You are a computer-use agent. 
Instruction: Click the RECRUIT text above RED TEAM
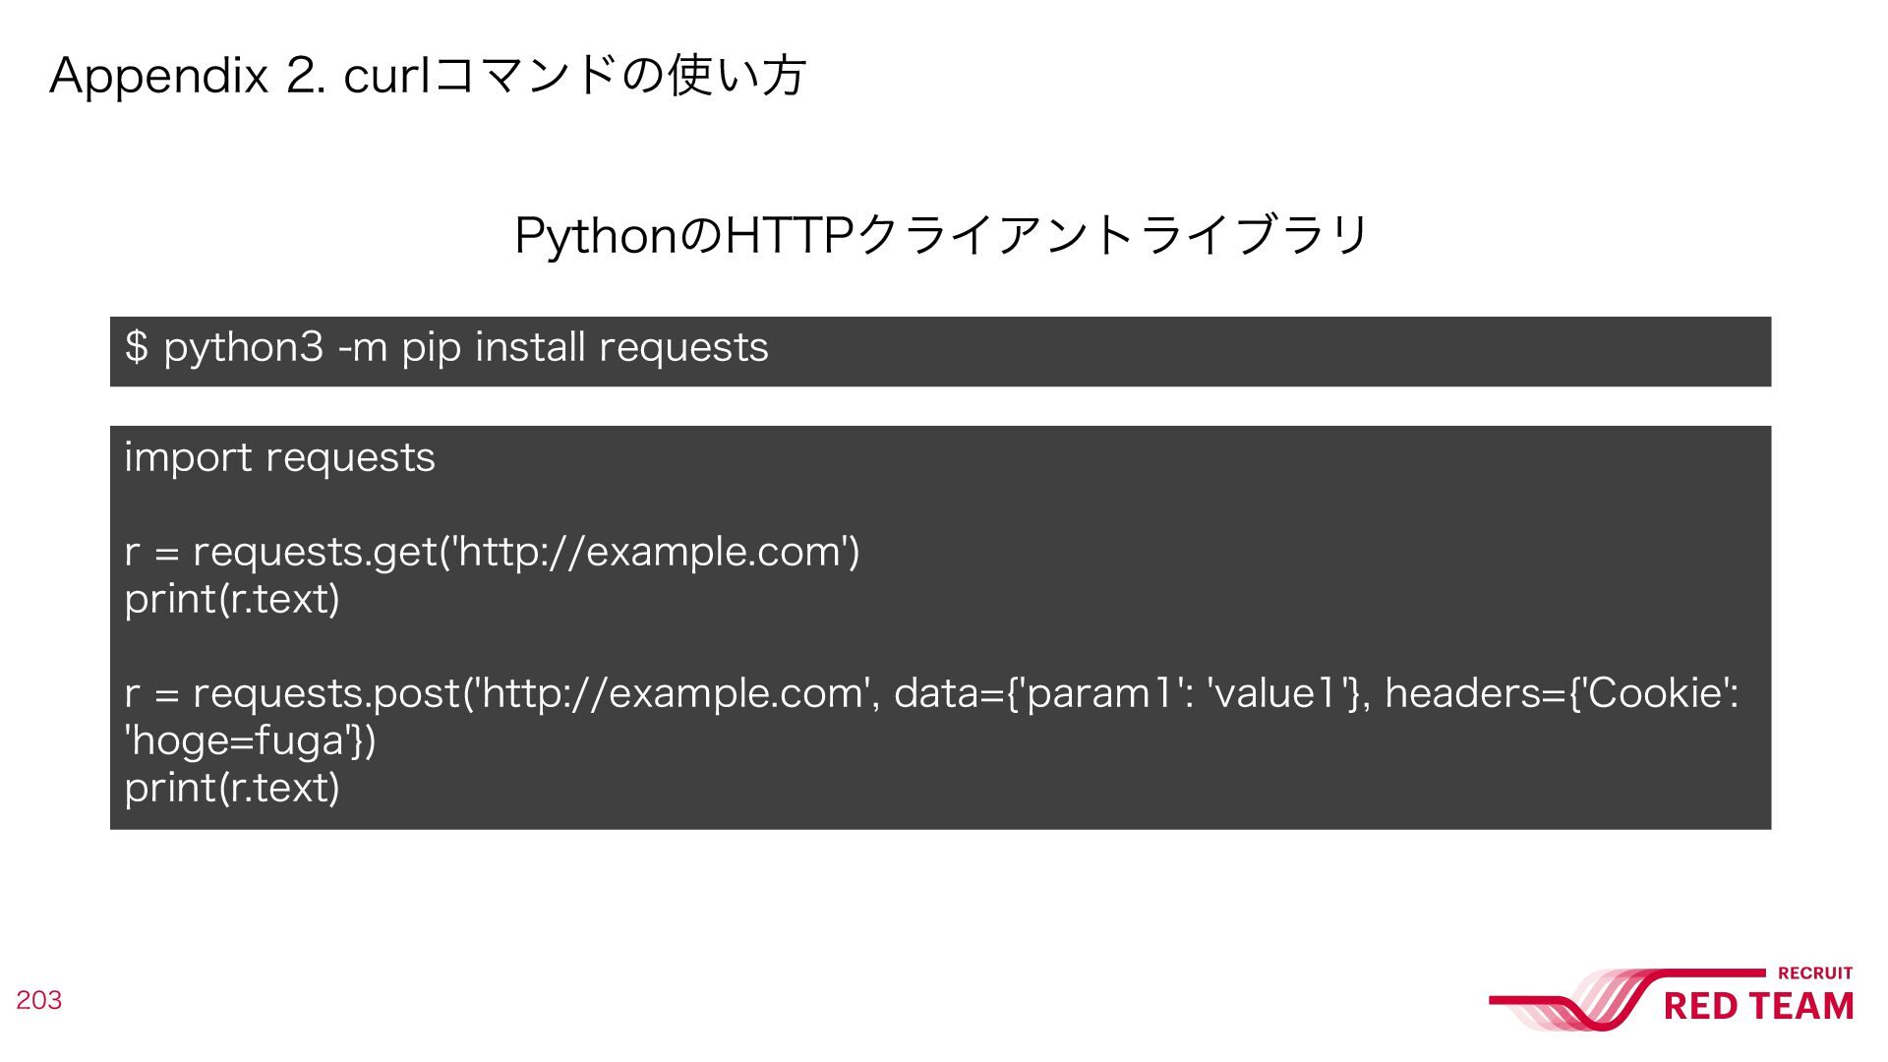point(1815,973)
